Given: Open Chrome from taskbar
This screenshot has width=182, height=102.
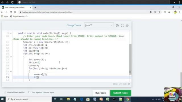Looking at the screenshot, I should tap(127, 99).
